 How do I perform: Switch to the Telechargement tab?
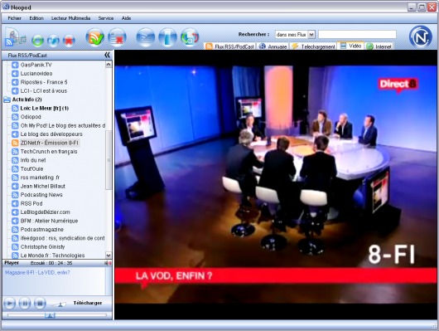(314, 46)
